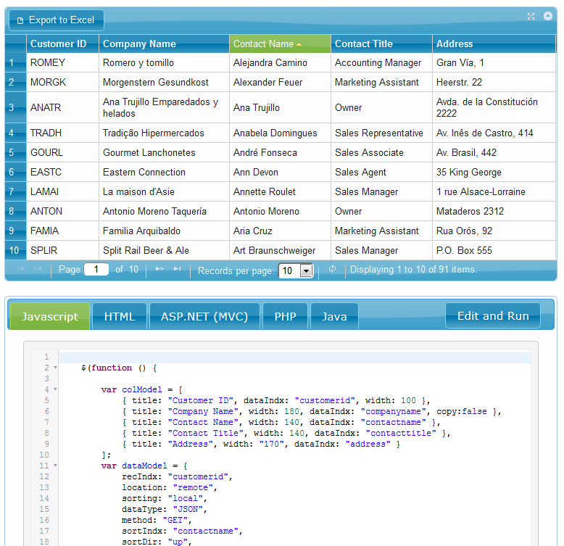Image resolution: width=564 pixels, height=546 pixels.
Task: Select the Gran Vía, 1 address cell
Action: click(494, 62)
